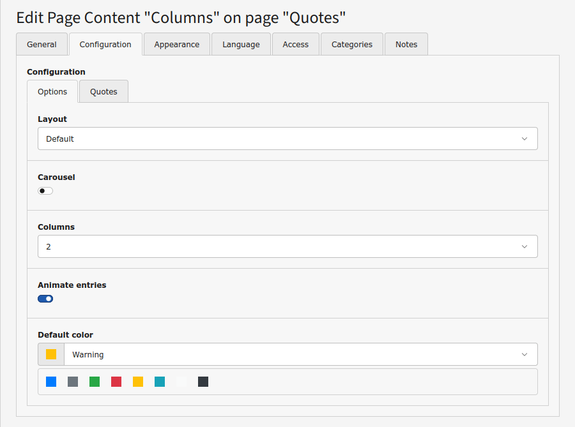Pick the white light color swatch
575x427 pixels.
point(181,382)
